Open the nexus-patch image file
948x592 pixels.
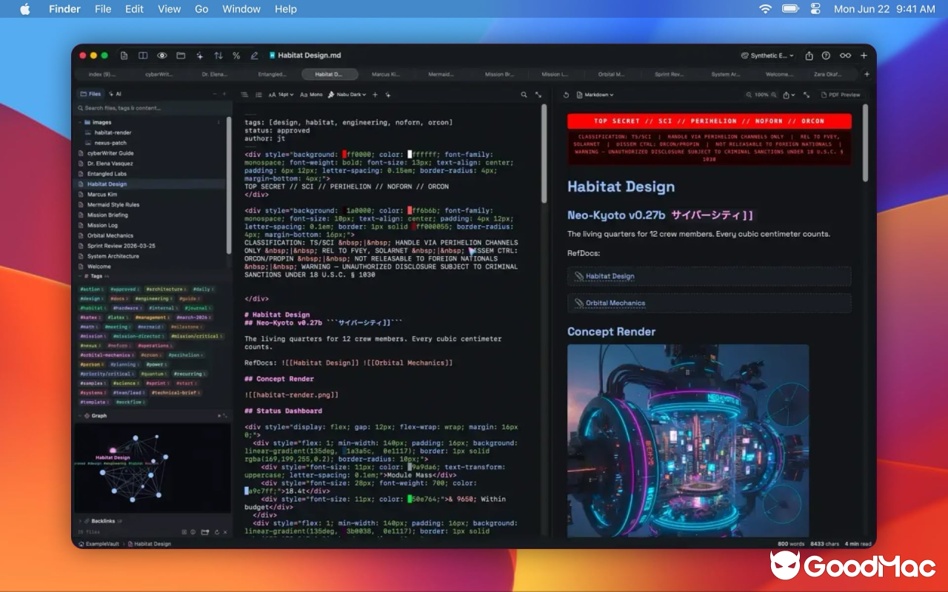coord(110,143)
